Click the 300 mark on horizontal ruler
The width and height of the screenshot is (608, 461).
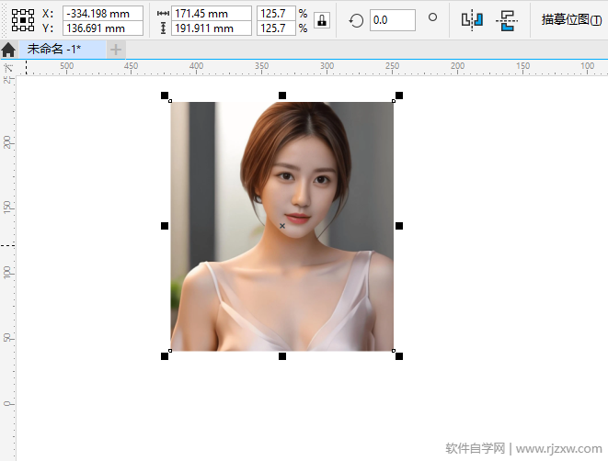pos(327,66)
